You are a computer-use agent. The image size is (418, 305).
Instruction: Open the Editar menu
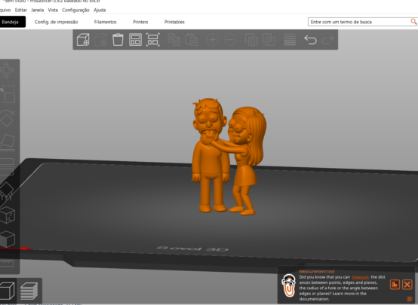21,10
